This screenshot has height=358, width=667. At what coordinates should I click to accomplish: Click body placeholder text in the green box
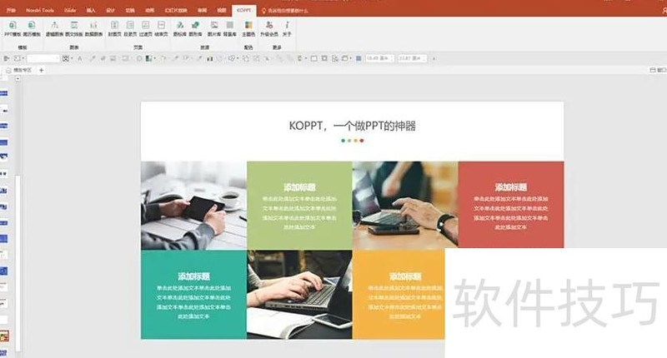tap(299, 213)
